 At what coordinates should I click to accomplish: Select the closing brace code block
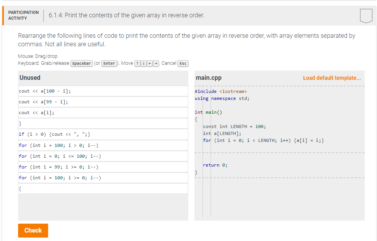pyautogui.click(x=103, y=123)
